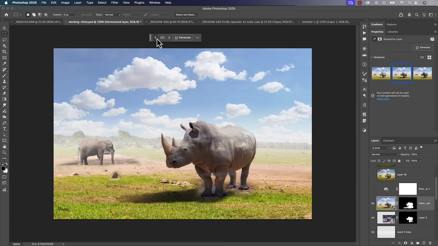Click the Create new layer icon
The image size is (438, 246).
tap(424, 243)
